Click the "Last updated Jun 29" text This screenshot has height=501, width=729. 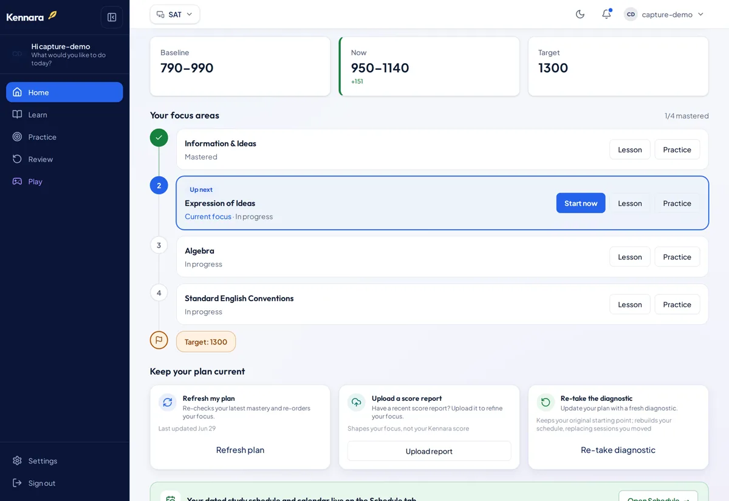click(187, 428)
